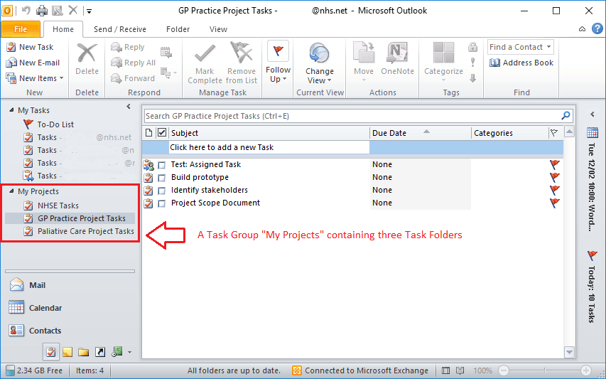Click the Print quick access icon
606x379 pixels.
point(42,11)
